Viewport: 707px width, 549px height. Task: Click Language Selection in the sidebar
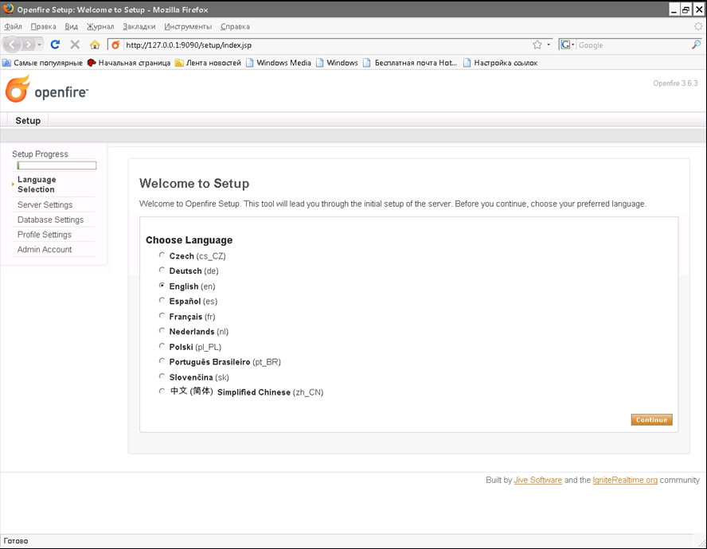pyautogui.click(x=37, y=185)
